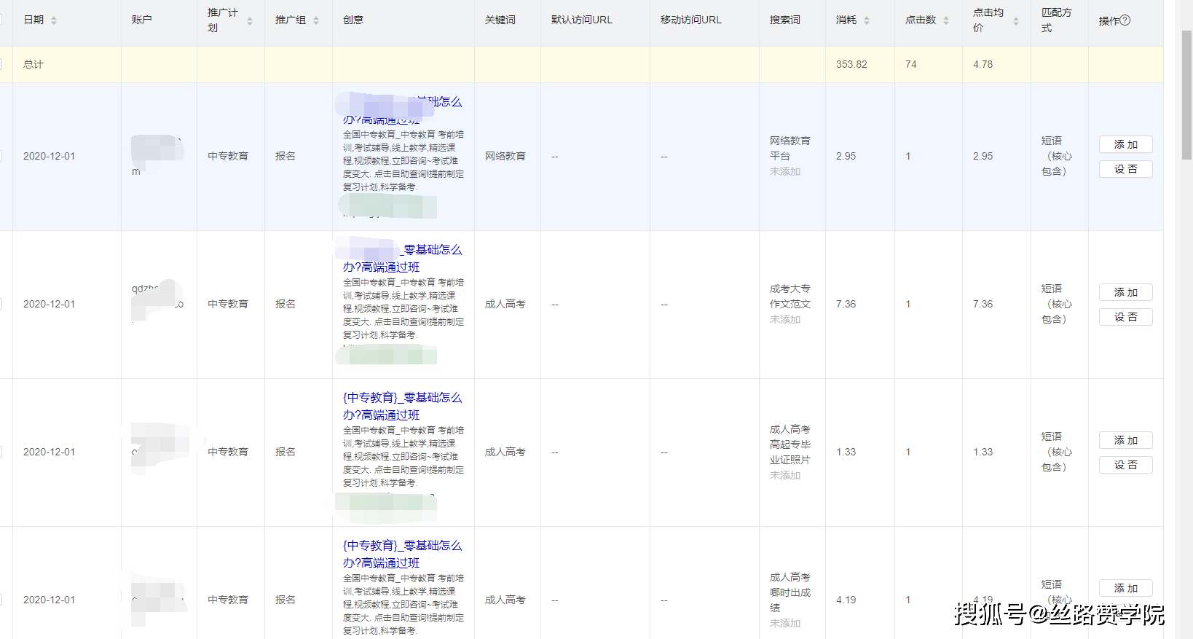Click keyword cell 网络教育
Image resolution: width=1193 pixels, height=639 pixels.
505,156
